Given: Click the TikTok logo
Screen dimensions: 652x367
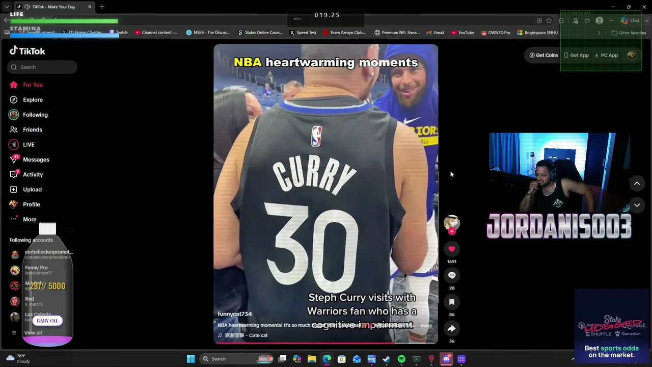Looking at the screenshot, I should (28, 51).
